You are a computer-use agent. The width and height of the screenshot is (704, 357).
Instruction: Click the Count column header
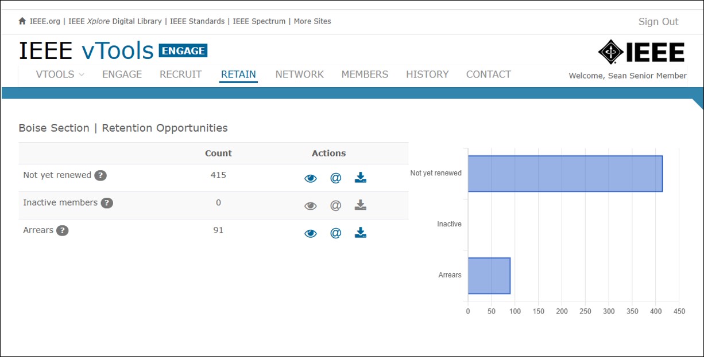coord(218,153)
